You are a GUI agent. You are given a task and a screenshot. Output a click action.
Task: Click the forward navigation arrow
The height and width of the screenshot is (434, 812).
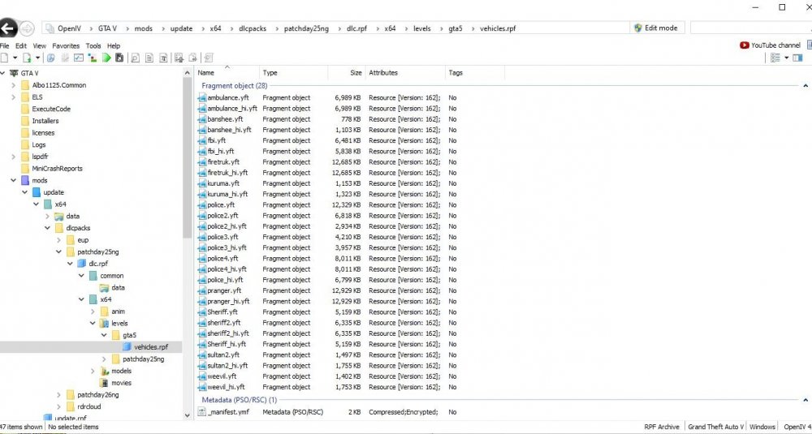(27, 28)
